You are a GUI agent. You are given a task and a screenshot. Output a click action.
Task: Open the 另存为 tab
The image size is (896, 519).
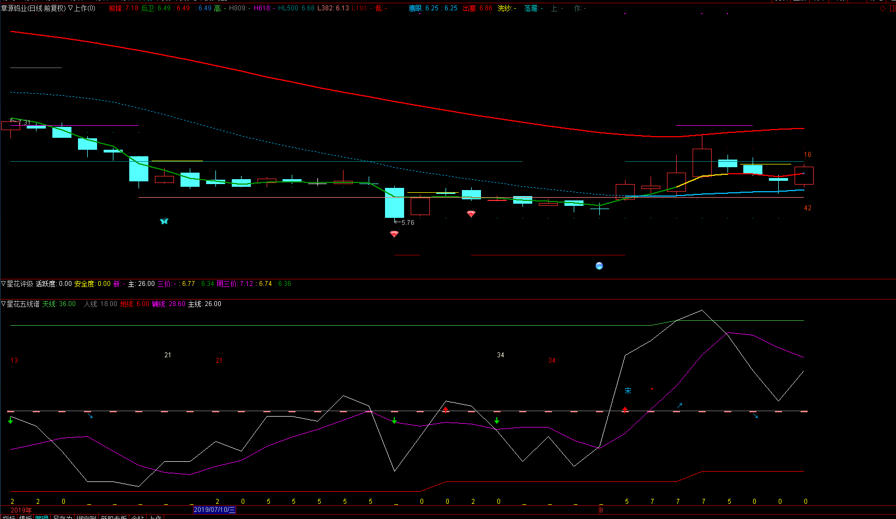(x=62, y=517)
